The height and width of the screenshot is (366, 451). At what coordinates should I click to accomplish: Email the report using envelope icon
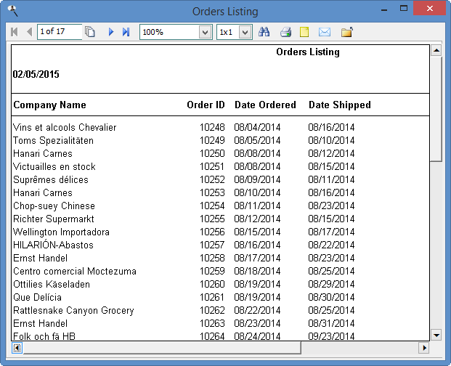coord(325,32)
